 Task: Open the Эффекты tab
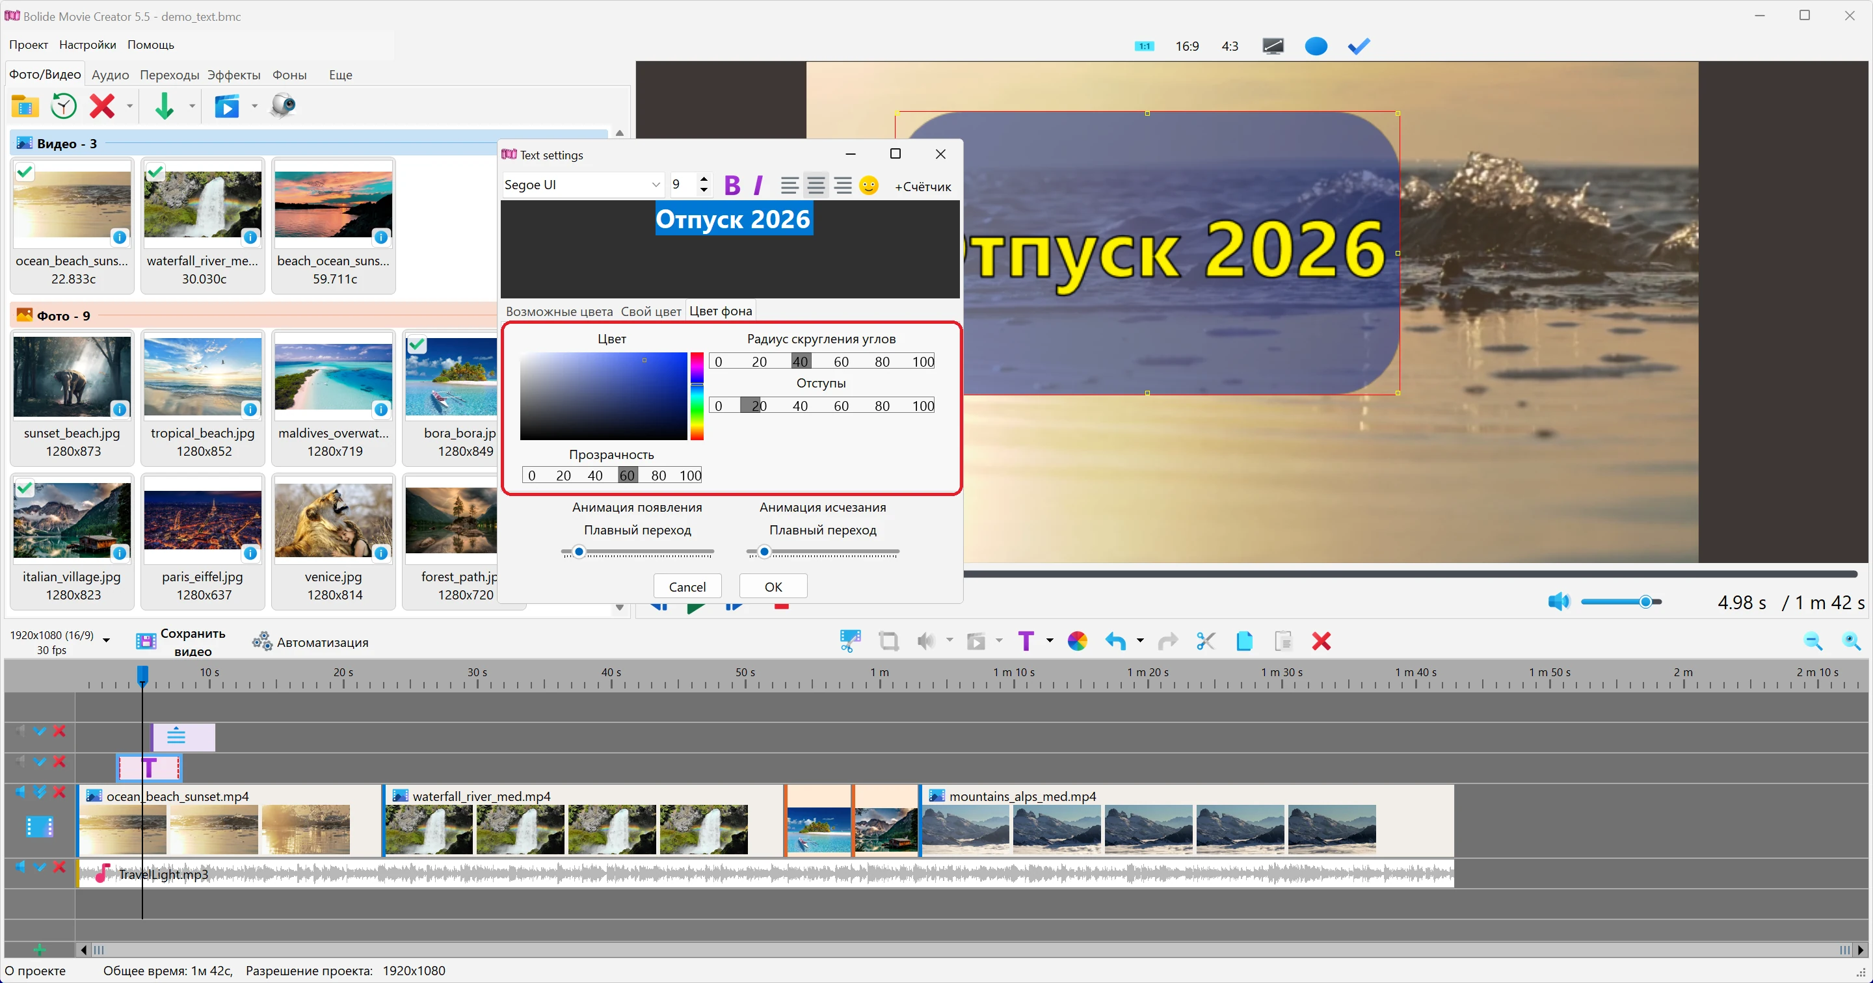pos(233,75)
